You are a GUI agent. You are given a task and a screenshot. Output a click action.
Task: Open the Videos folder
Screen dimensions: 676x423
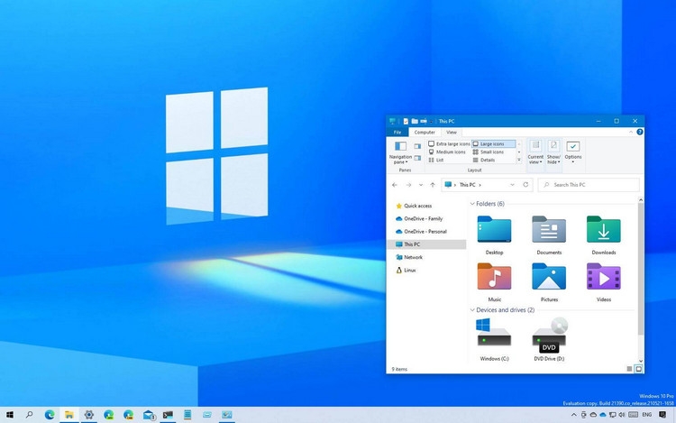(604, 282)
